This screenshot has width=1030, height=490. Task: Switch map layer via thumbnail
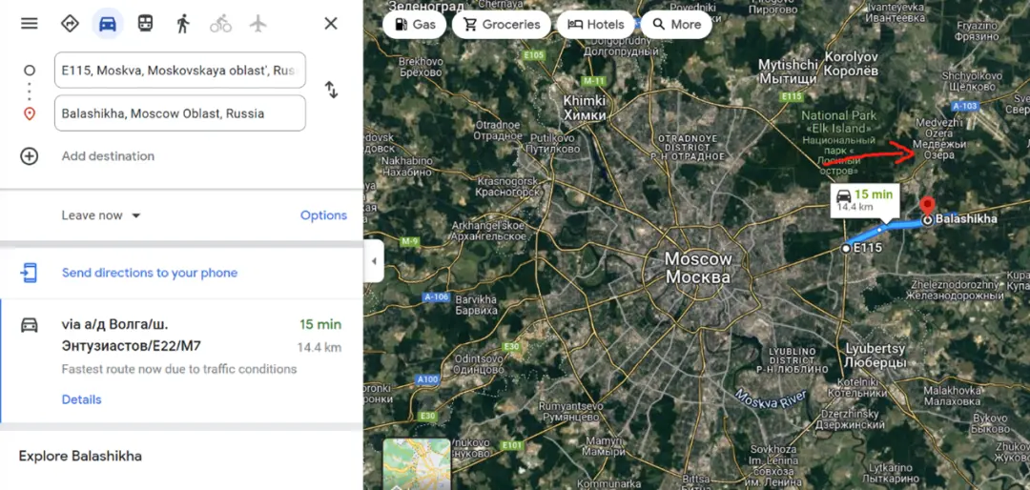(x=417, y=464)
